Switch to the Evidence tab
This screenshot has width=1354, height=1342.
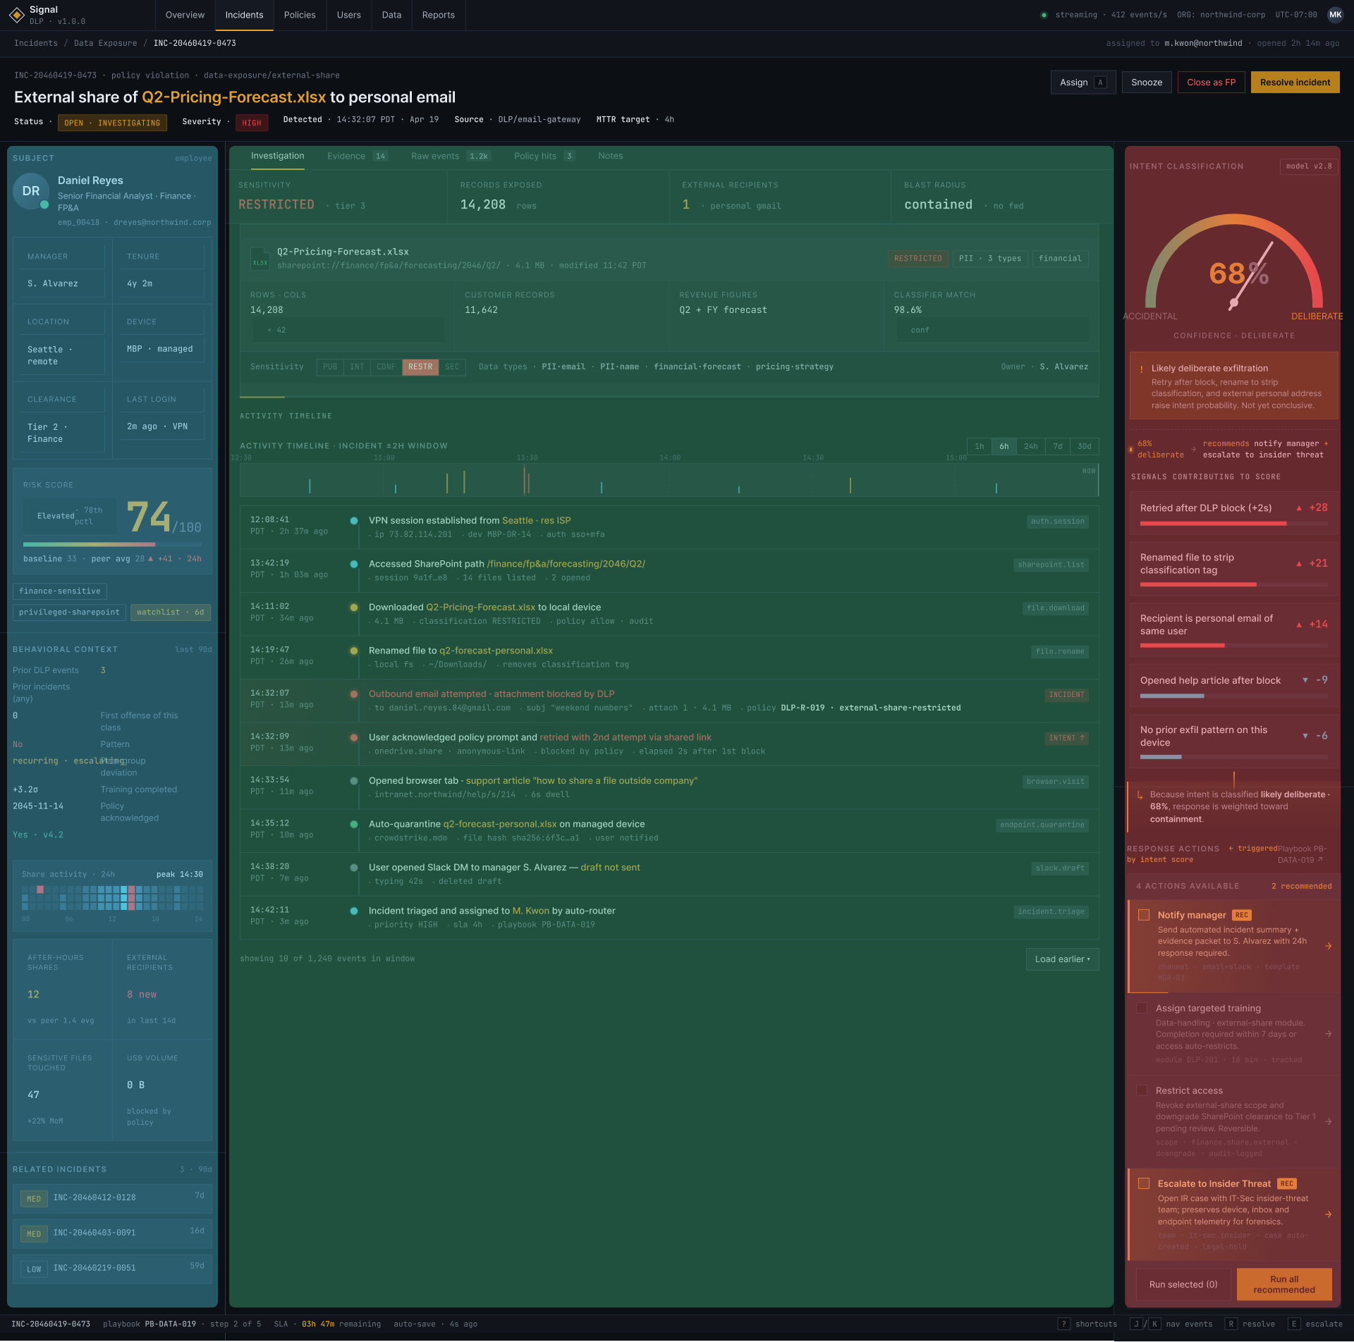point(357,156)
